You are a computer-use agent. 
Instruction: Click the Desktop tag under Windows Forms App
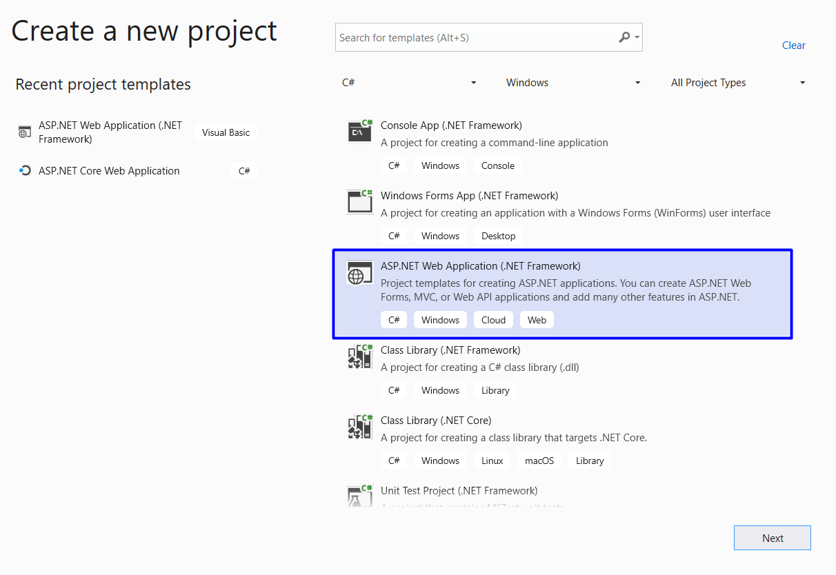tap(499, 236)
